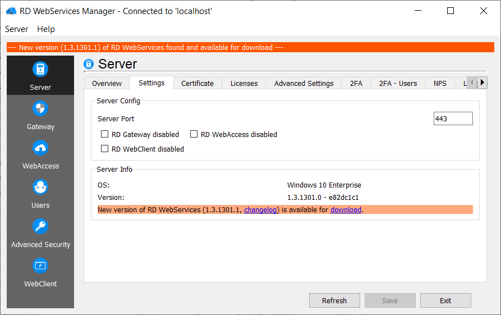Switch to the Certificate tab

tap(197, 83)
